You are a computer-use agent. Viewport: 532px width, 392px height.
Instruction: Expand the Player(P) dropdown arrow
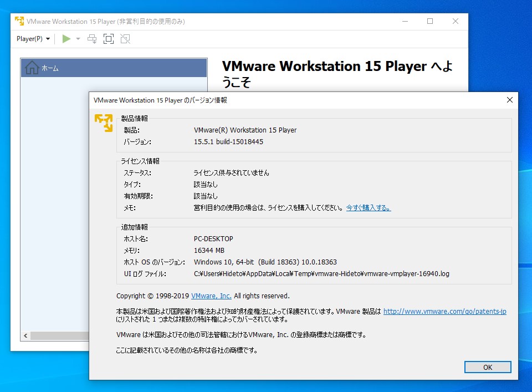point(48,38)
